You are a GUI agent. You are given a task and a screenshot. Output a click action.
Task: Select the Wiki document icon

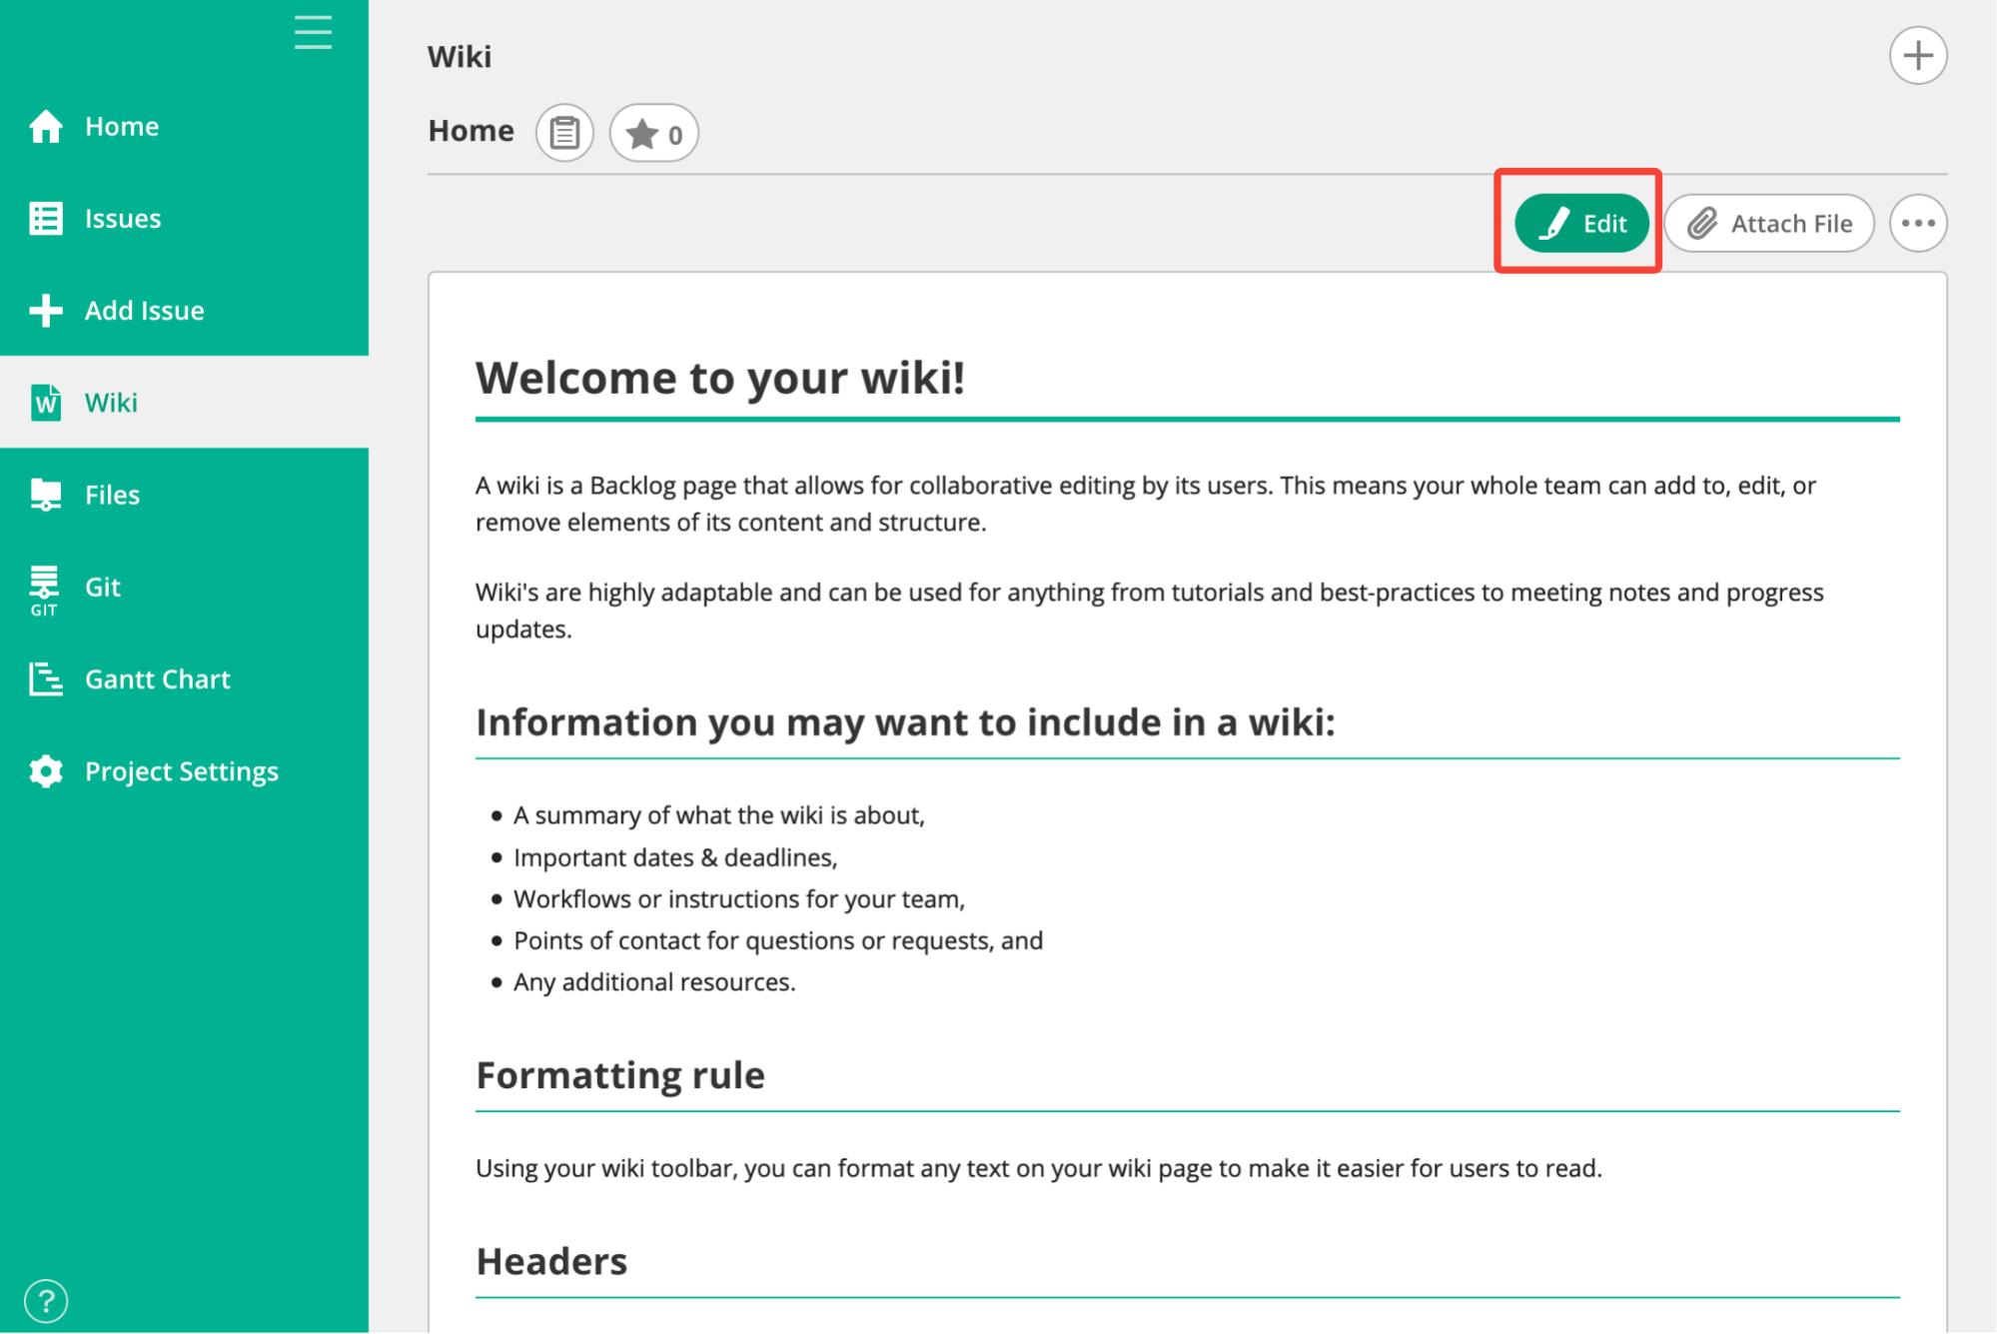click(x=46, y=403)
